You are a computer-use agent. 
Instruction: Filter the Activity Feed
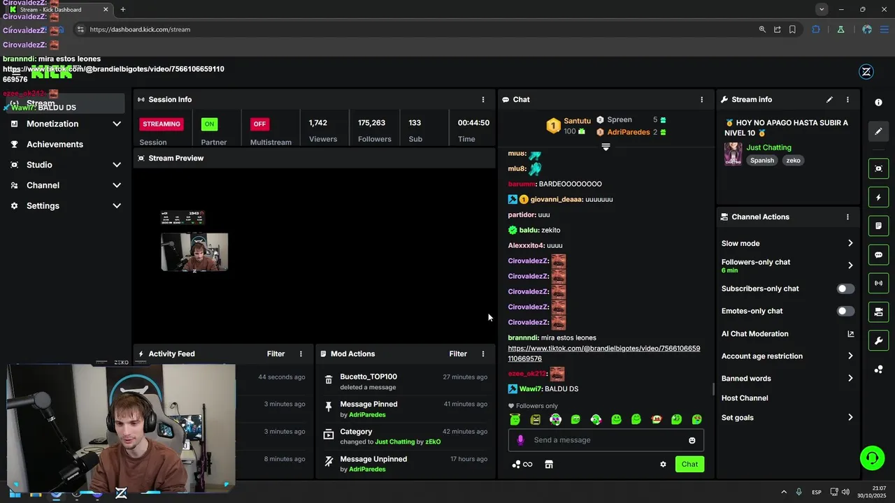(275, 354)
